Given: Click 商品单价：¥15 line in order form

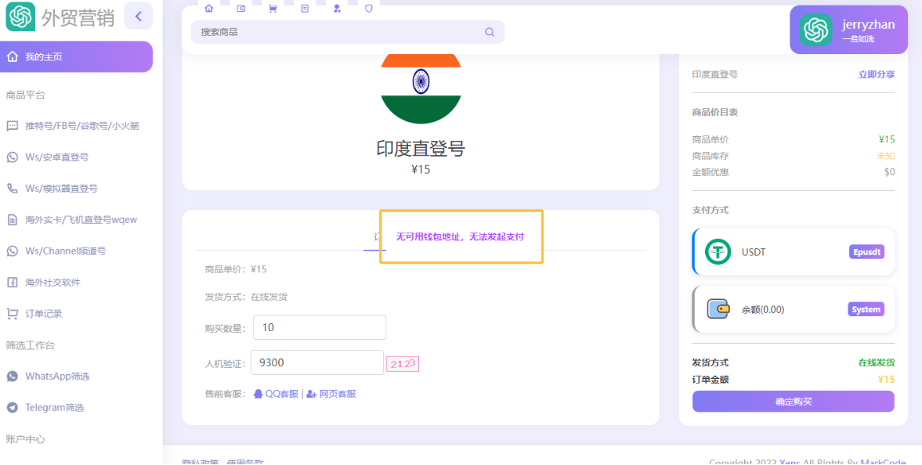Looking at the screenshot, I should (x=235, y=269).
